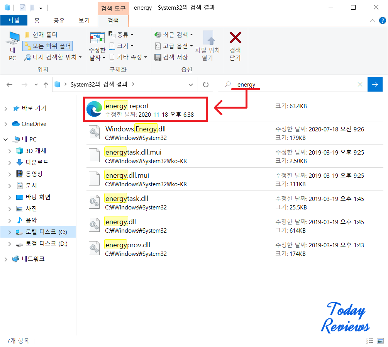Expand the 로컬 디스크 (D:) node

[x=10, y=244]
